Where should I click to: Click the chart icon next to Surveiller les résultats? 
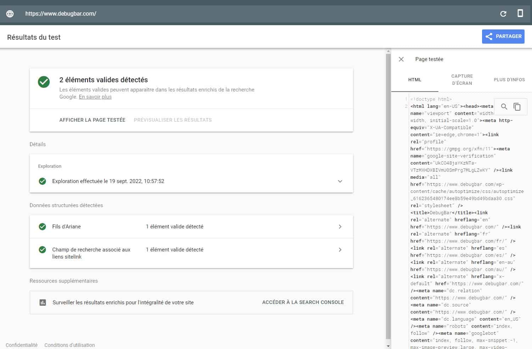coord(43,302)
